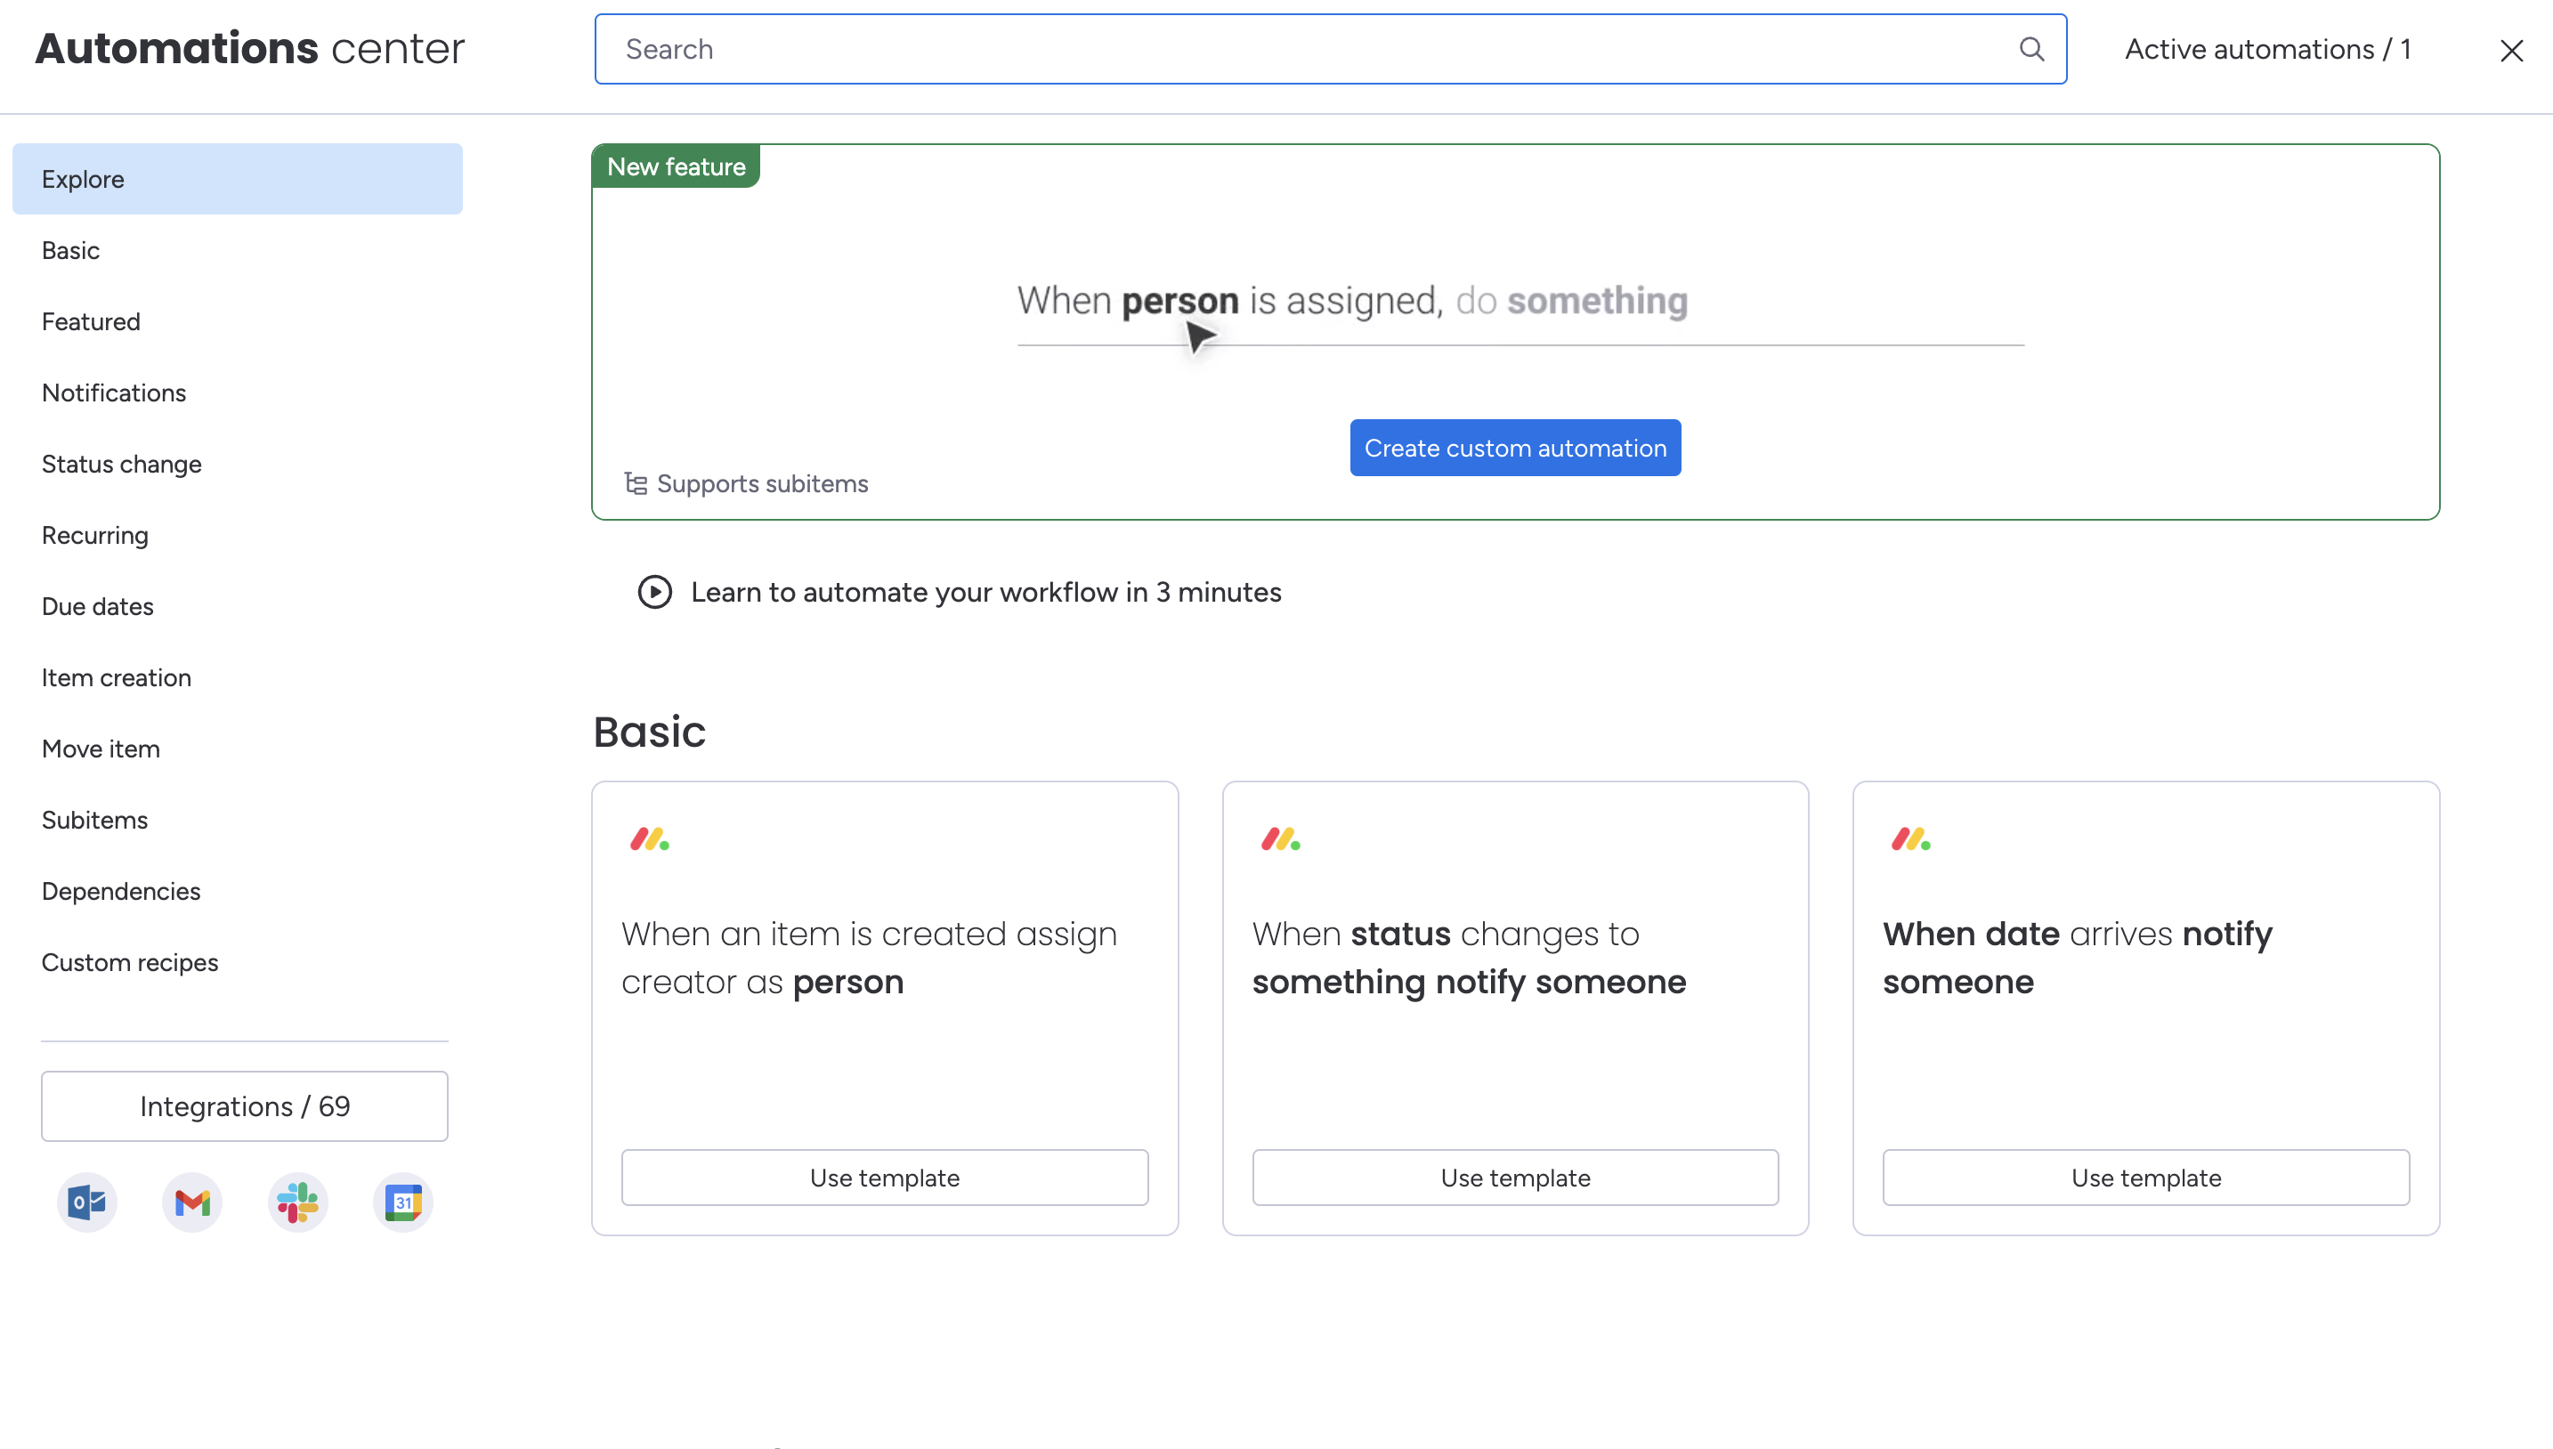Image resolution: width=2553 pixels, height=1449 pixels.
Task: Expand the Integrations panel
Action: pos(244,1105)
